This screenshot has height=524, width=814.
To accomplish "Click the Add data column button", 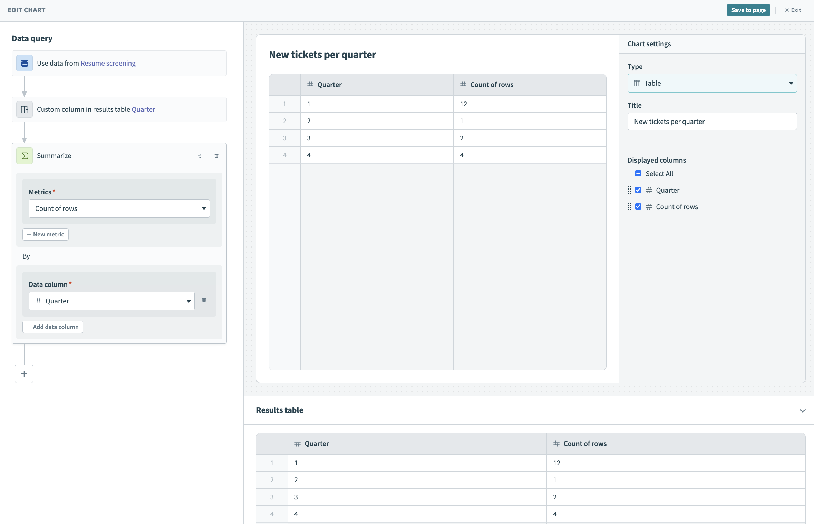I will pyautogui.click(x=53, y=327).
